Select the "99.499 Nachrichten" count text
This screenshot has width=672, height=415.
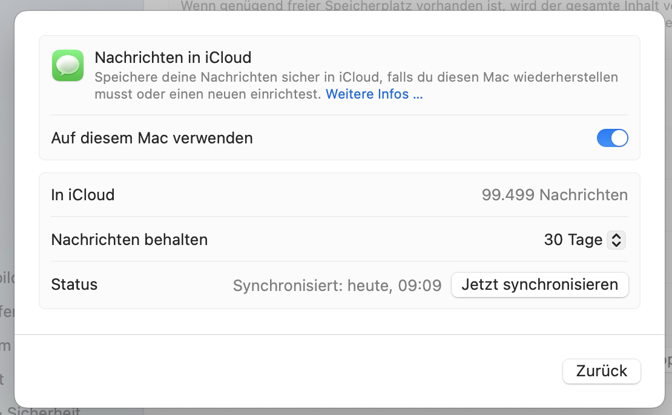[x=554, y=195]
